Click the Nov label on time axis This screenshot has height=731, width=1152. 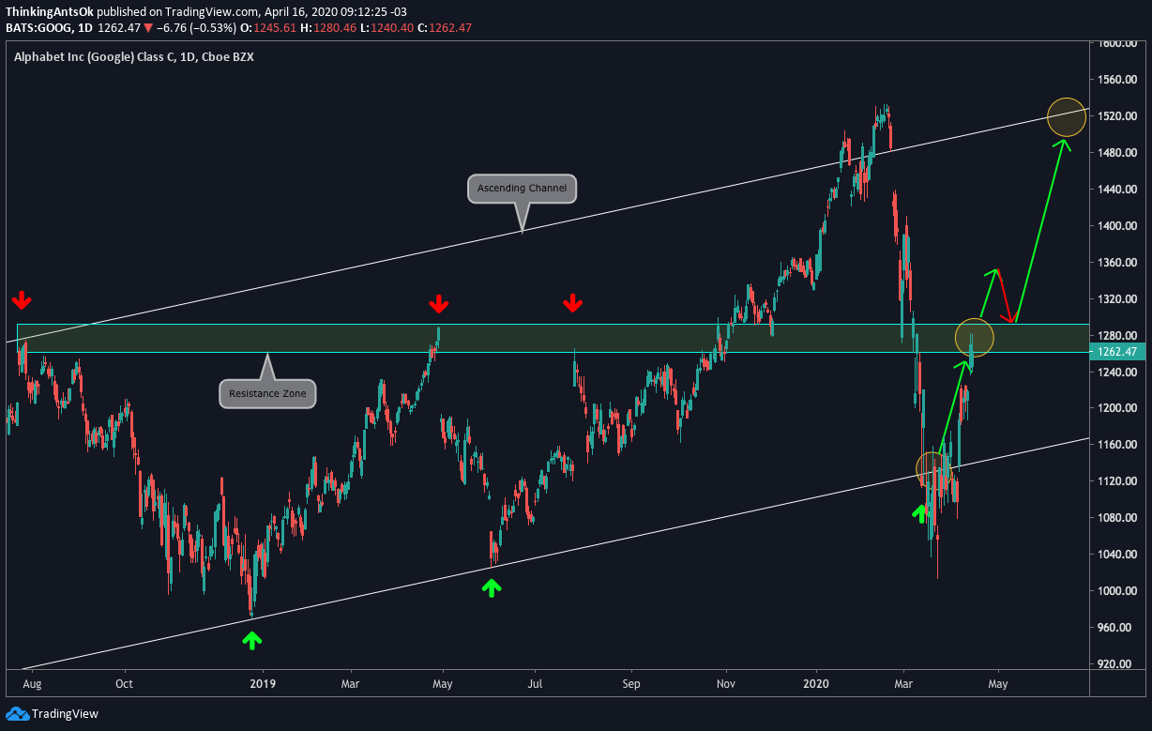pos(726,684)
